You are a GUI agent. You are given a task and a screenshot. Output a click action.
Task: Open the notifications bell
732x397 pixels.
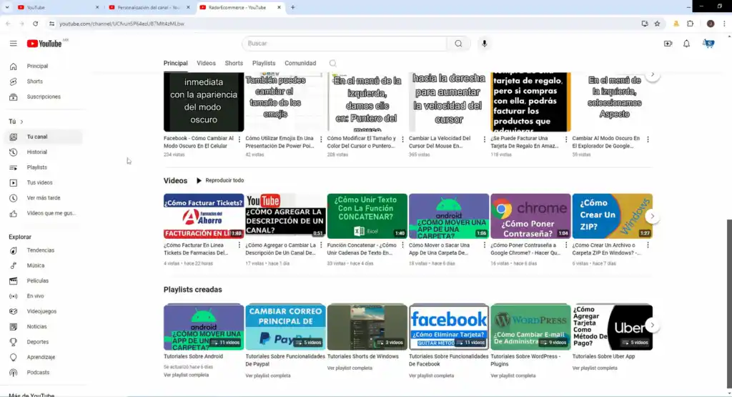686,44
